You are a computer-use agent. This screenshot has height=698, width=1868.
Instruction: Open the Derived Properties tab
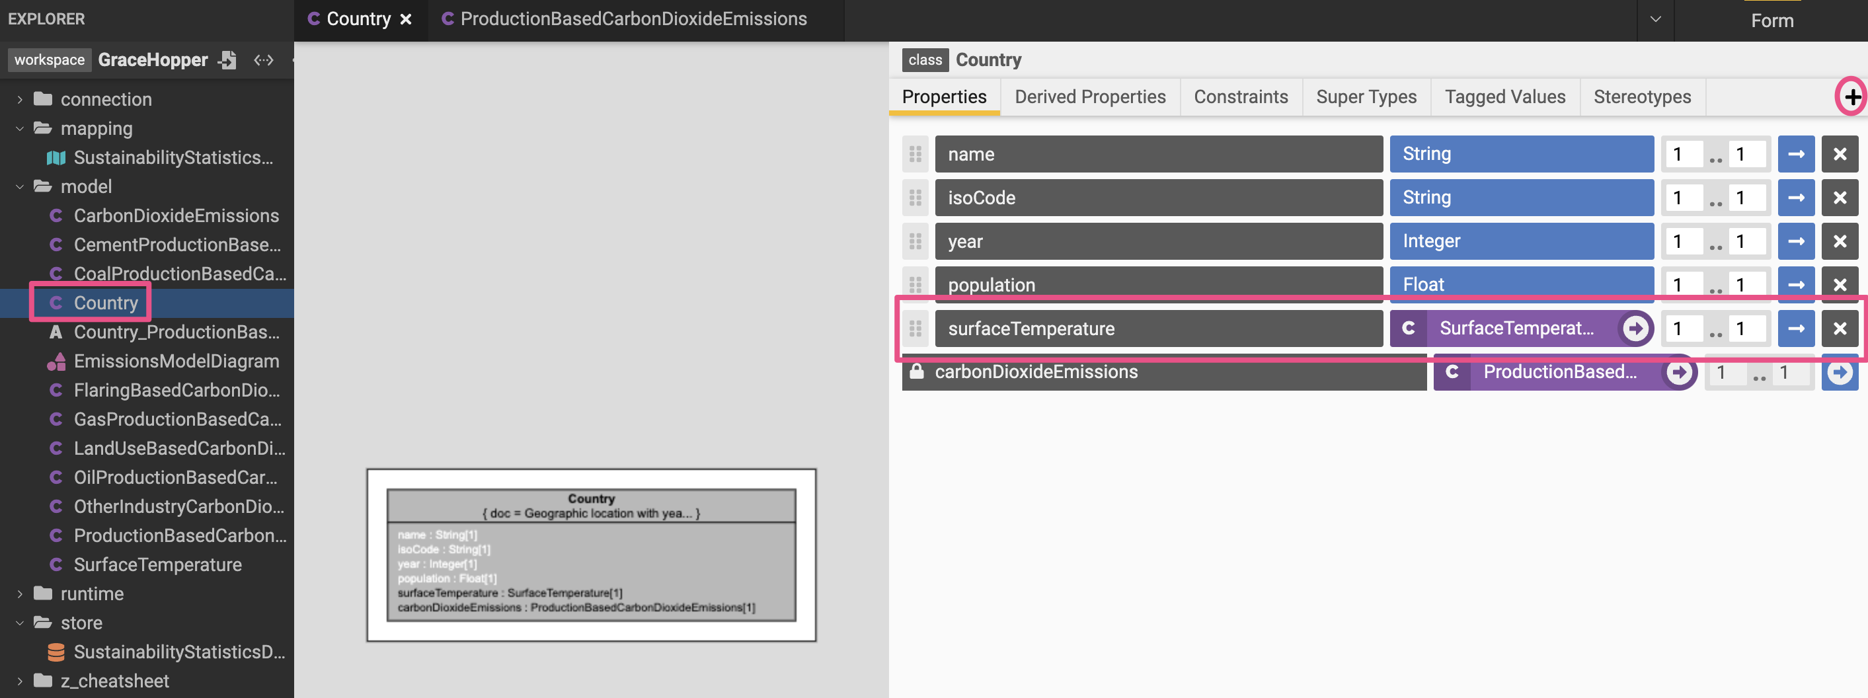click(x=1090, y=97)
